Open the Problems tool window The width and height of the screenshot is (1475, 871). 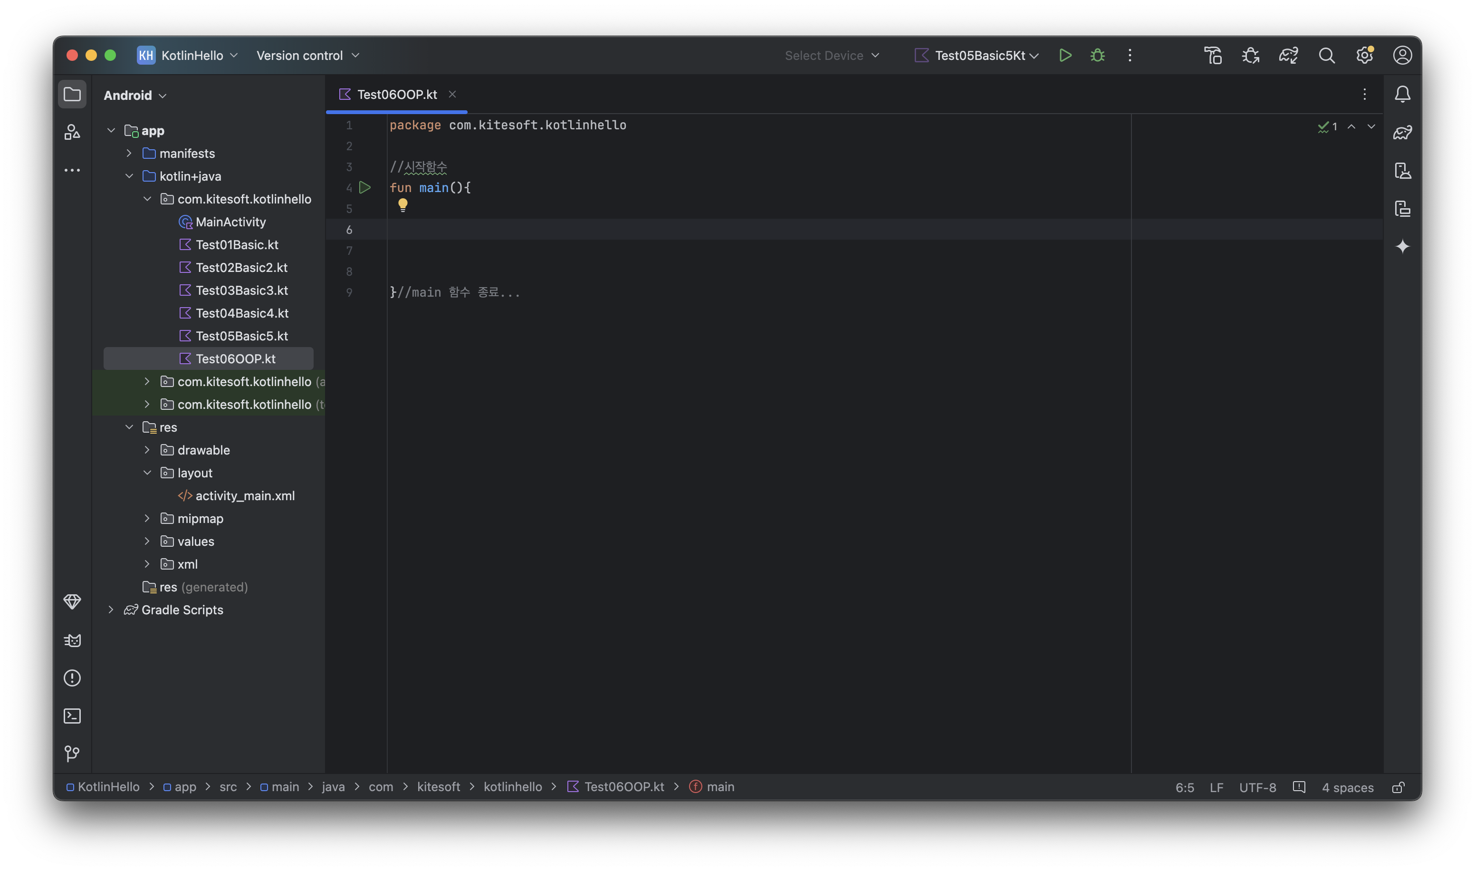click(72, 678)
